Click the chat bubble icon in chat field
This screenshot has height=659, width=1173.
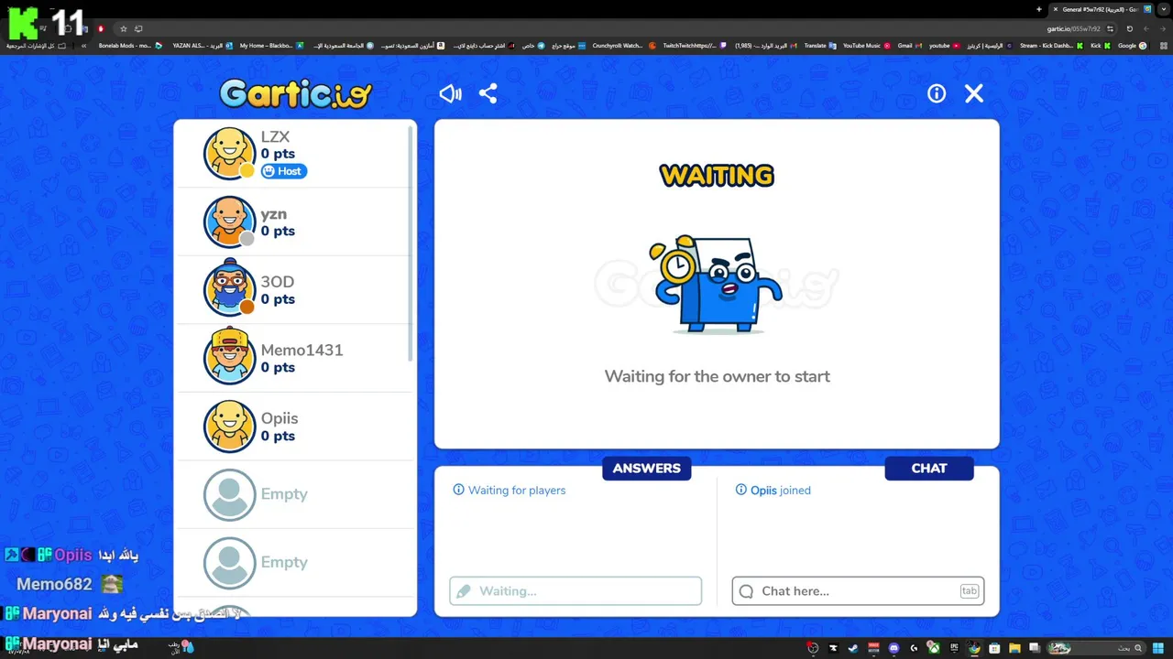tap(746, 591)
